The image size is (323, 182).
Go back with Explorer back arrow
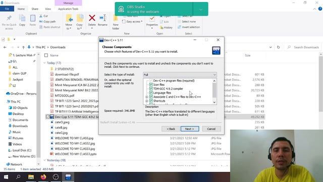click(5, 47)
